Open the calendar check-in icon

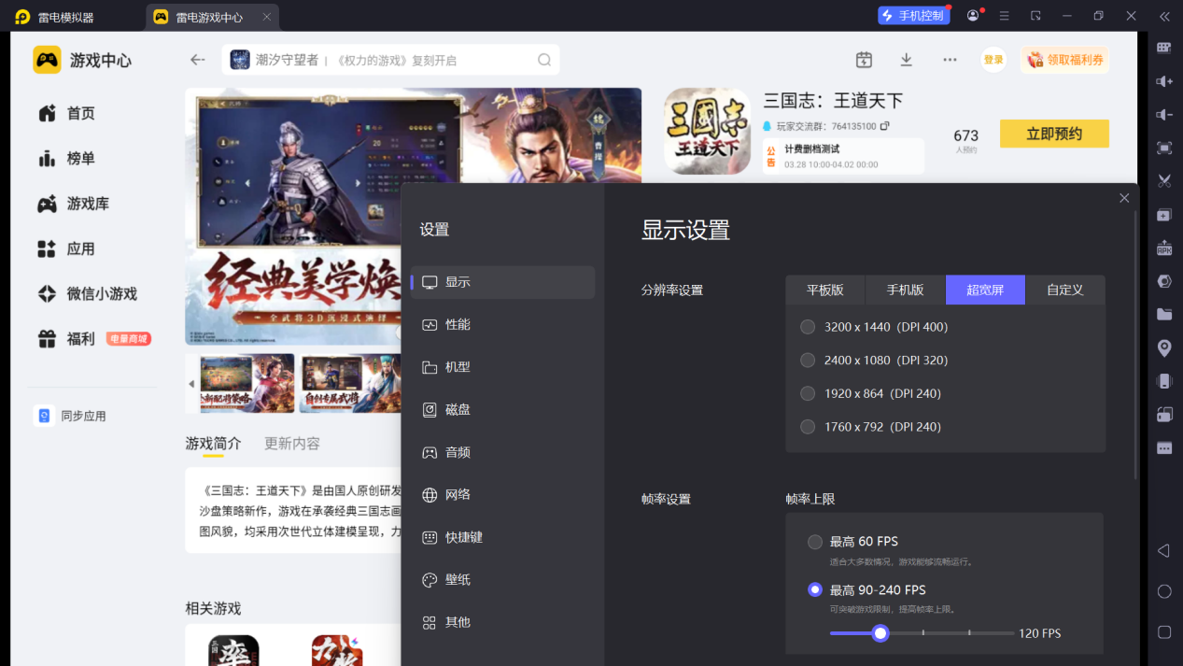[864, 60]
